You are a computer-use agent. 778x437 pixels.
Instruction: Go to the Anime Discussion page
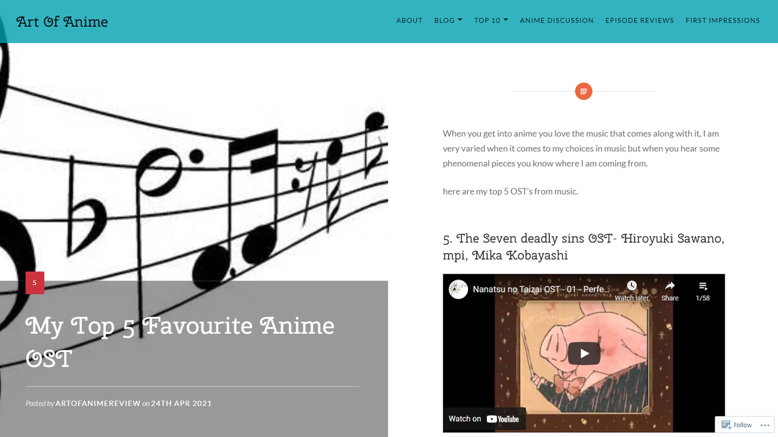coord(557,20)
